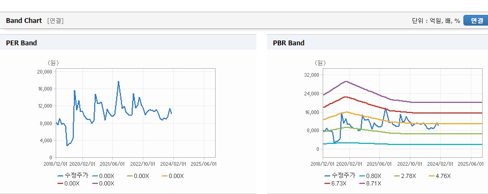This screenshot has width=488, height=194.
Task: Click the (원) unit label on PBR Band
Action: [320, 63]
